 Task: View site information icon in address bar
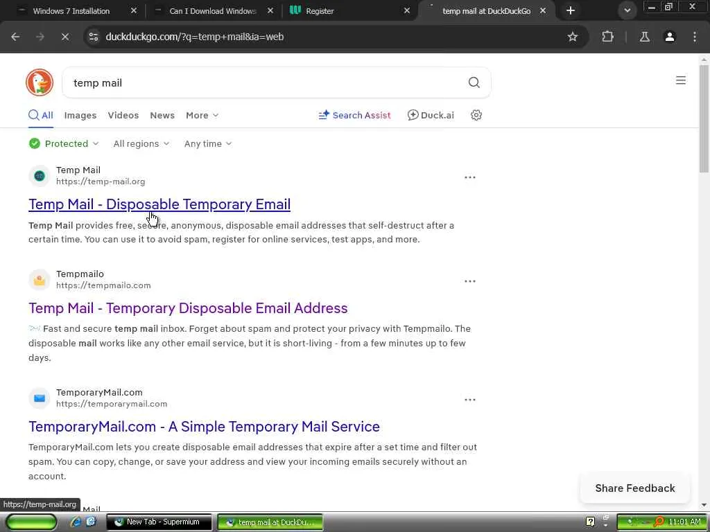tap(94, 37)
